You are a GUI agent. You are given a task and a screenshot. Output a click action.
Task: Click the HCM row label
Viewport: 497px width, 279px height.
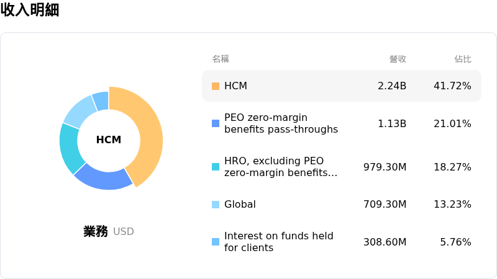pyautogui.click(x=235, y=86)
